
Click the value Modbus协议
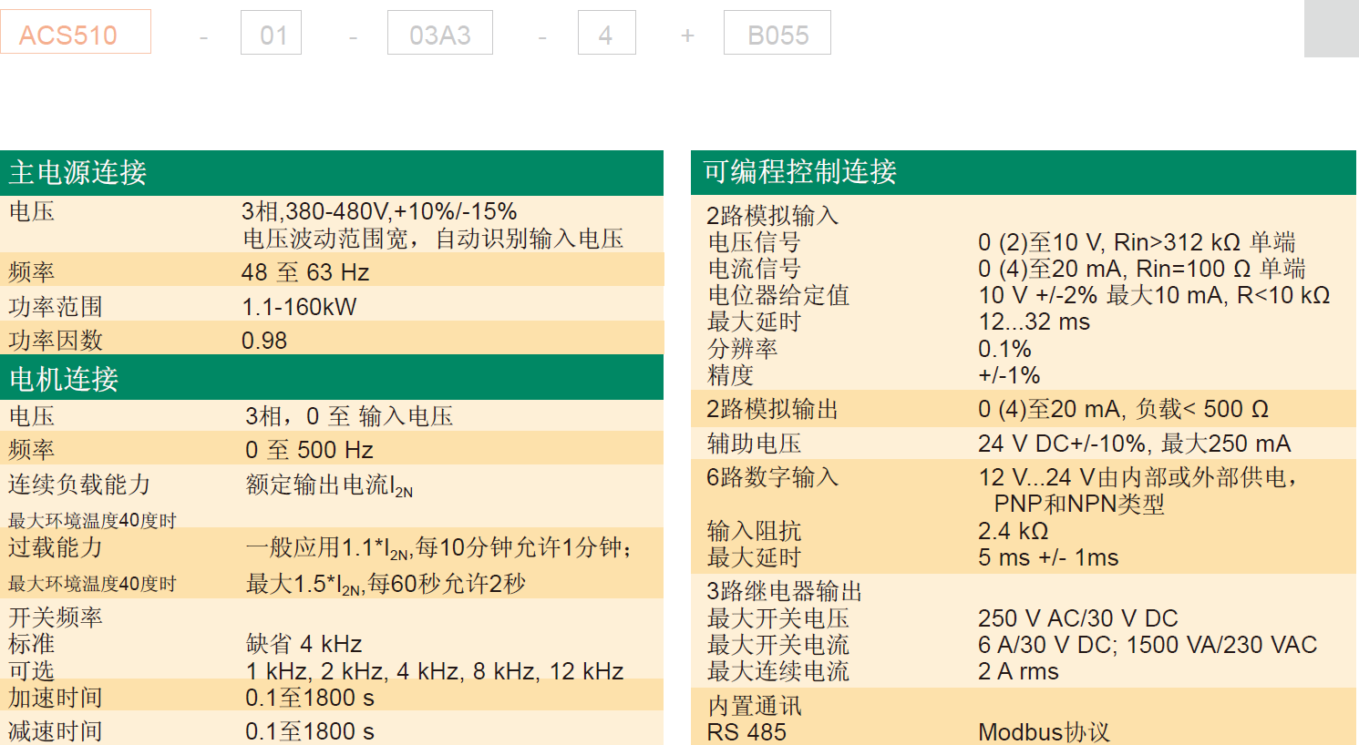click(1045, 732)
